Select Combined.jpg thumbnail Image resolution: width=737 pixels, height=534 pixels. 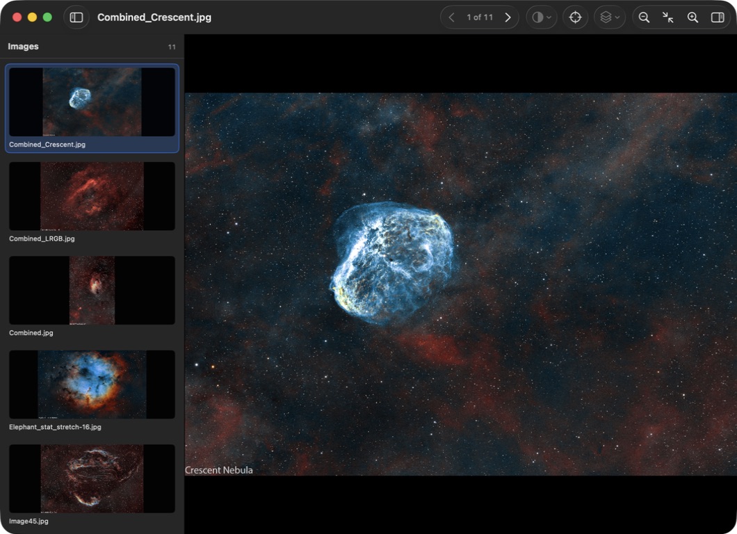pyautogui.click(x=92, y=290)
